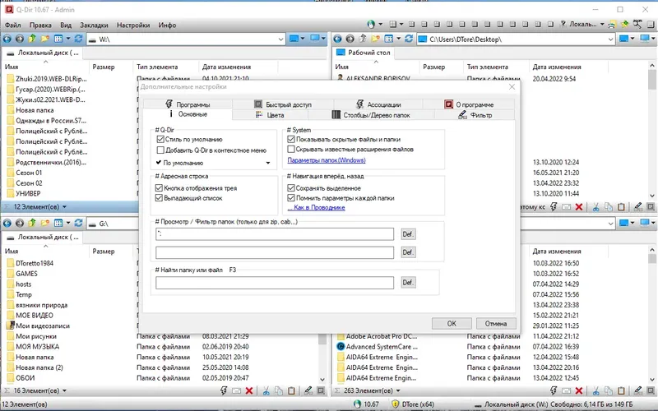The width and height of the screenshot is (658, 411).
Task: Cancel the dialog with Отмена
Action: click(496, 323)
